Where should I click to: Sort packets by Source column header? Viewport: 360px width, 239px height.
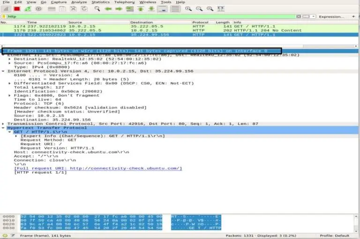point(75,22)
